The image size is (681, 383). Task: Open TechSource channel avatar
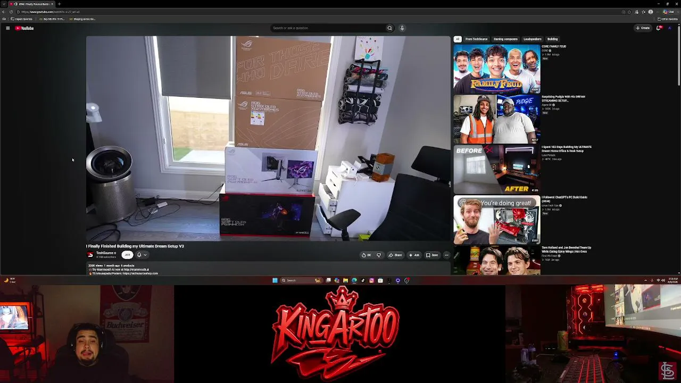tap(90, 255)
